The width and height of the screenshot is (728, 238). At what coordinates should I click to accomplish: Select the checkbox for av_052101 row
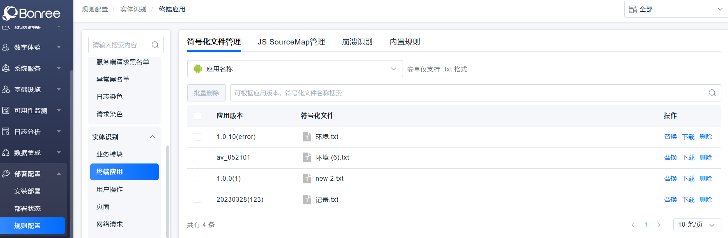click(198, 157)
